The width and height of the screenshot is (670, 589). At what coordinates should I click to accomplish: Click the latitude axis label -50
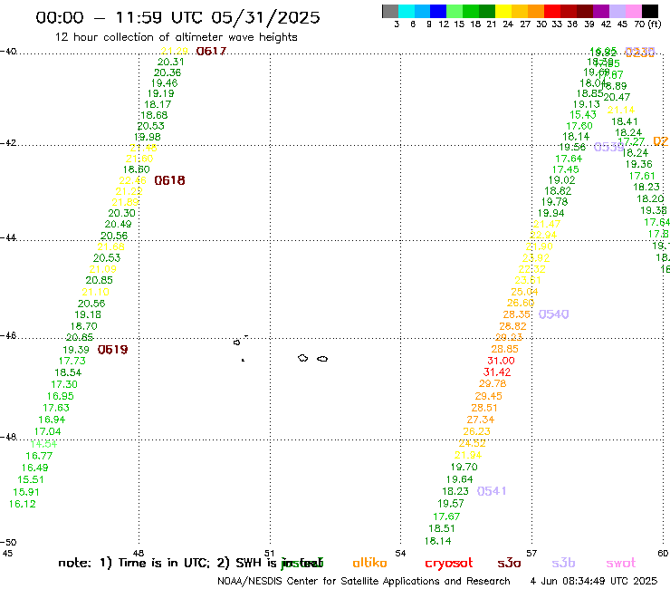coord(8,543)
